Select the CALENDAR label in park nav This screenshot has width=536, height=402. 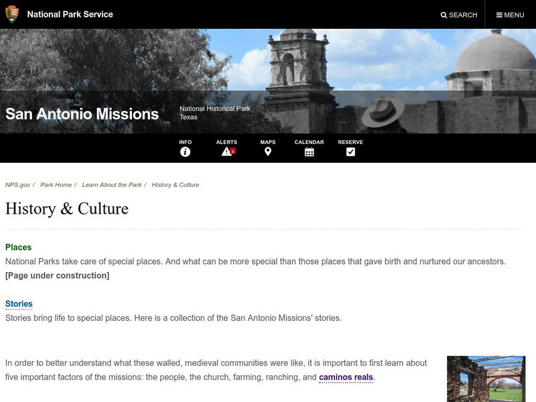pos(310,142)
